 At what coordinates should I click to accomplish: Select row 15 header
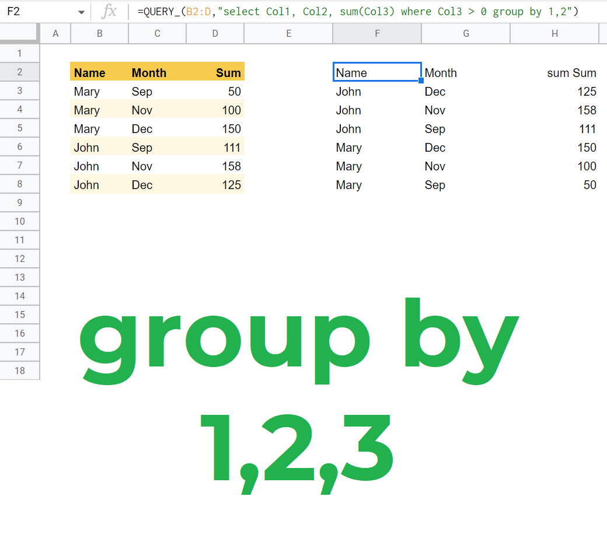20,315
